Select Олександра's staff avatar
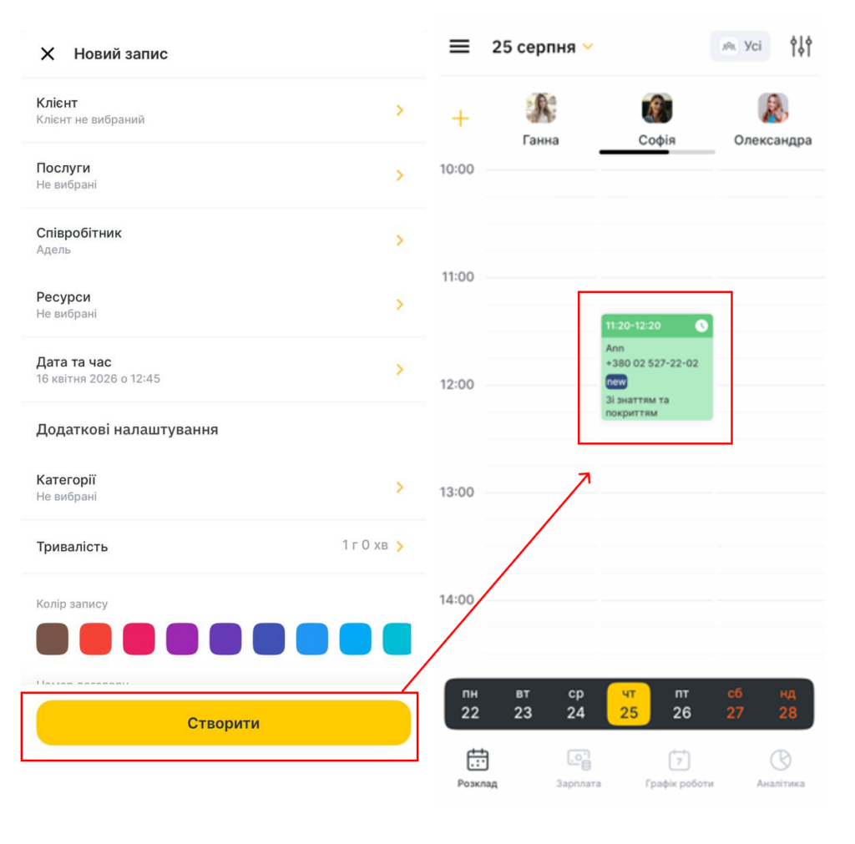855x844 pixels. (772, 108)
